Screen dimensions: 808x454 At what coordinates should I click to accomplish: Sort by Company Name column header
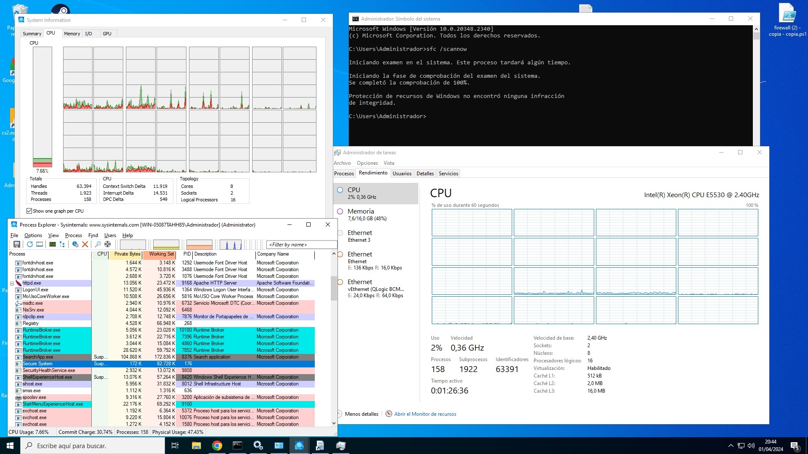pos(285,254)
